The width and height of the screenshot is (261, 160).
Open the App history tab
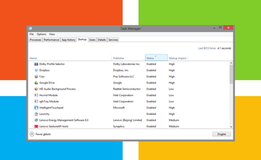[x=68, y=39]
